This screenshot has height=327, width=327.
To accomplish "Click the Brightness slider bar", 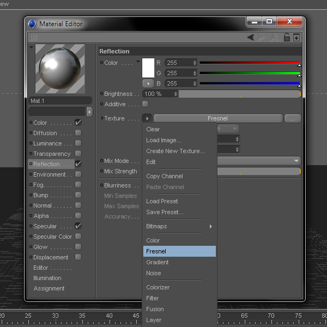I will coord(240,94).
